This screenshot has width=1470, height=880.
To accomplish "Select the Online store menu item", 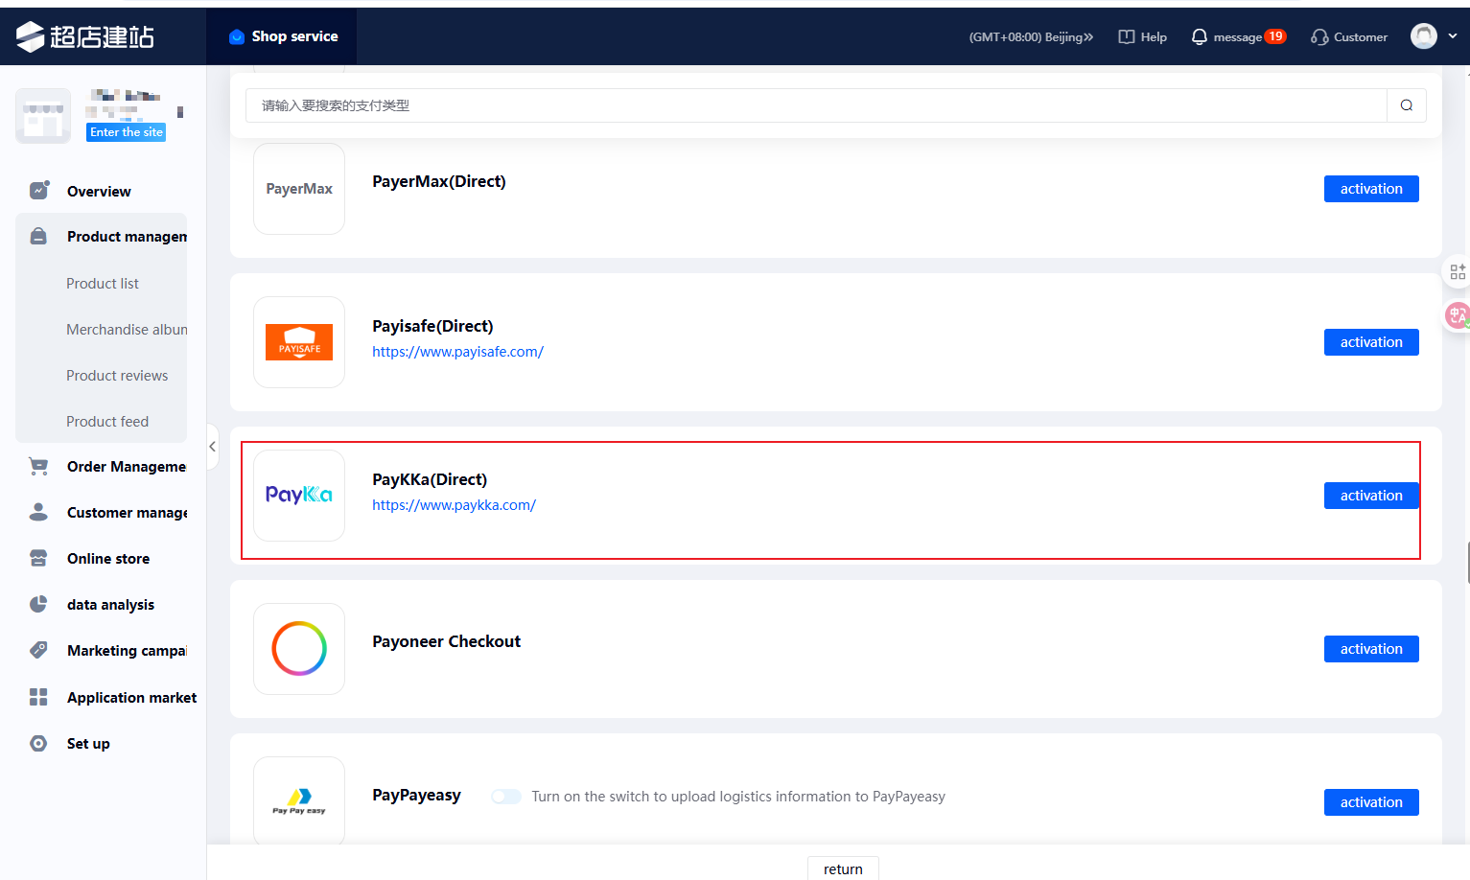I will [x=108, y=559].
